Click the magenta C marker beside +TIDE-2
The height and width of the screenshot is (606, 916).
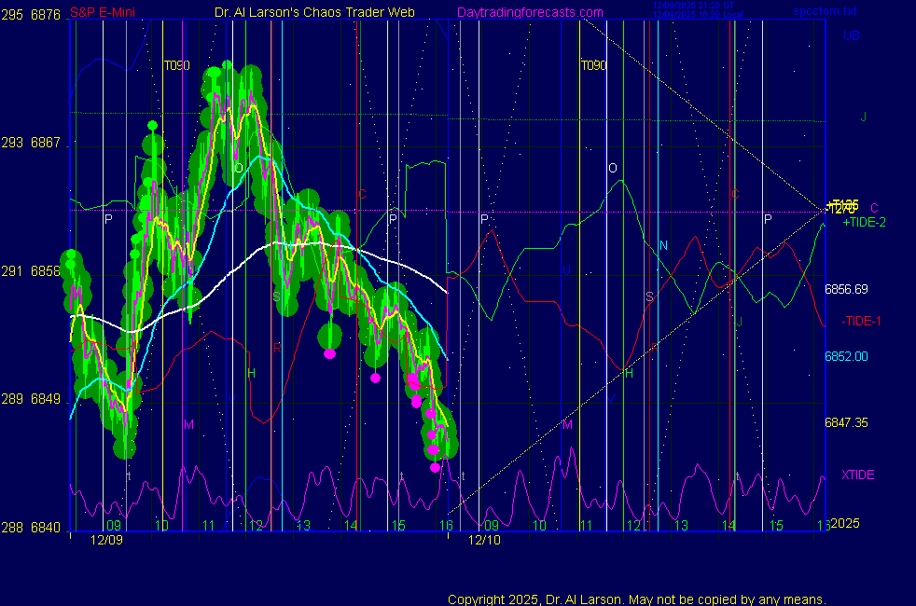(x=874, y=208)
